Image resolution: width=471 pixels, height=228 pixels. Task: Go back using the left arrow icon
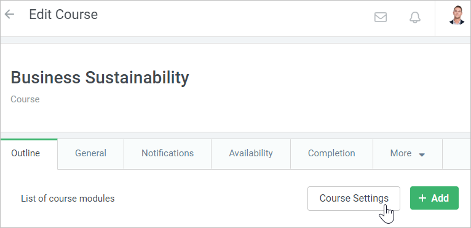click(10, 14)
